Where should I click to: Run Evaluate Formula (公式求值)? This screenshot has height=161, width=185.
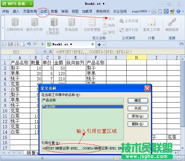pyautogui.click(x=129, y=21)
